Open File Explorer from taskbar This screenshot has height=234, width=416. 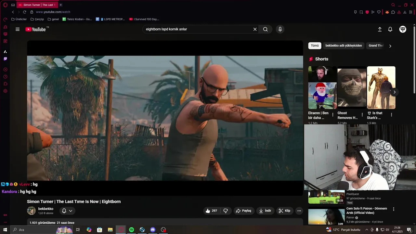(x=110, y=230)
